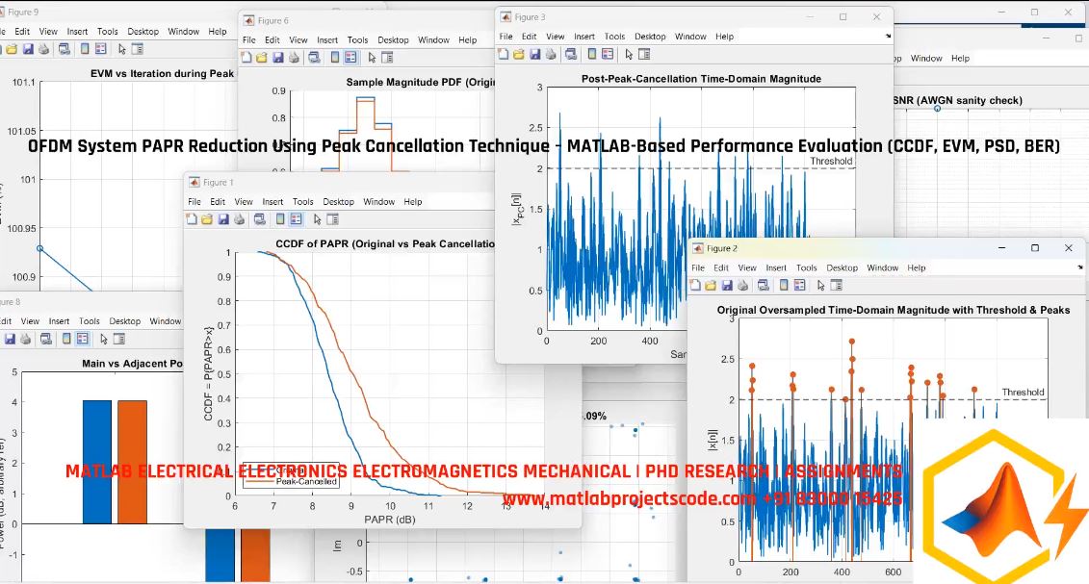The image size is (1089, 584).
Task: Open the Desktop menu in Figure 2
Action: tap(843, 267)
